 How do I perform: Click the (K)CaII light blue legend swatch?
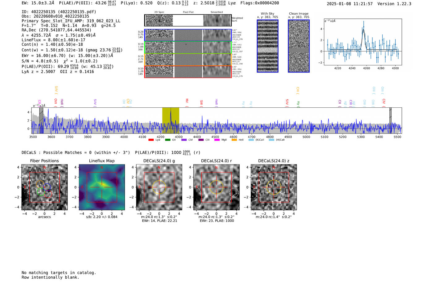(x=251, y=140)
